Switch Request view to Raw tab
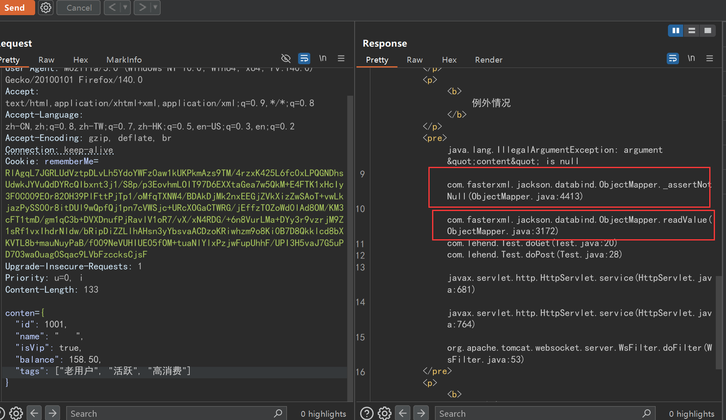The width and height of the screenshot is (726, 420). click(x=46, y=60)
